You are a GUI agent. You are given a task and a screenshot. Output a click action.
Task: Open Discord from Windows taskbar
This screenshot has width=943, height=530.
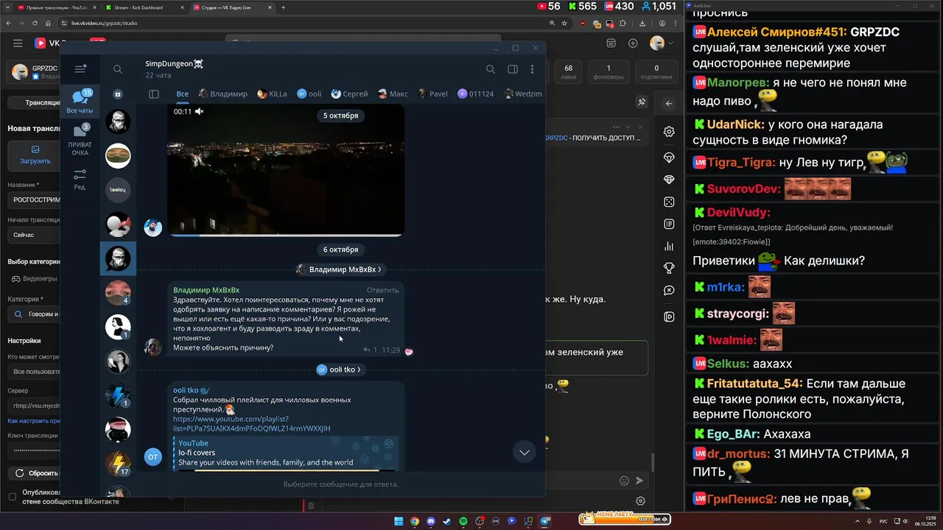[x=431, y=521]
